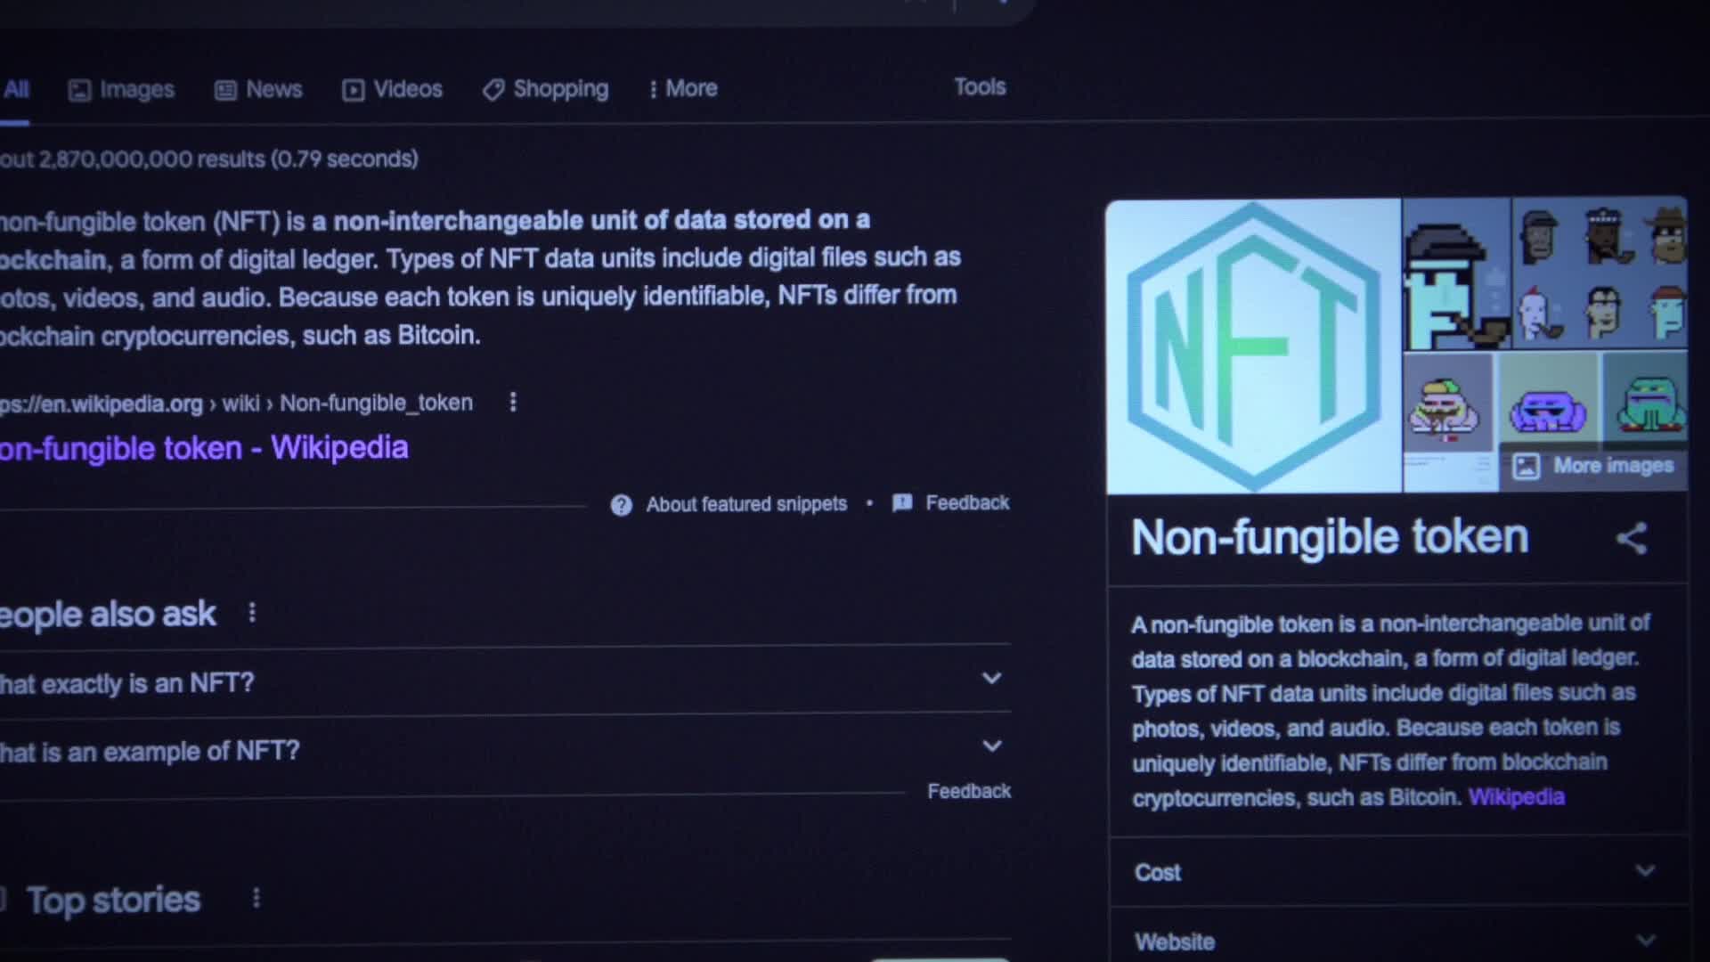Expand the Cost section in knowledge panel
The width and height of the screenshot is (1710, 962).
[x=1398, y=871]
